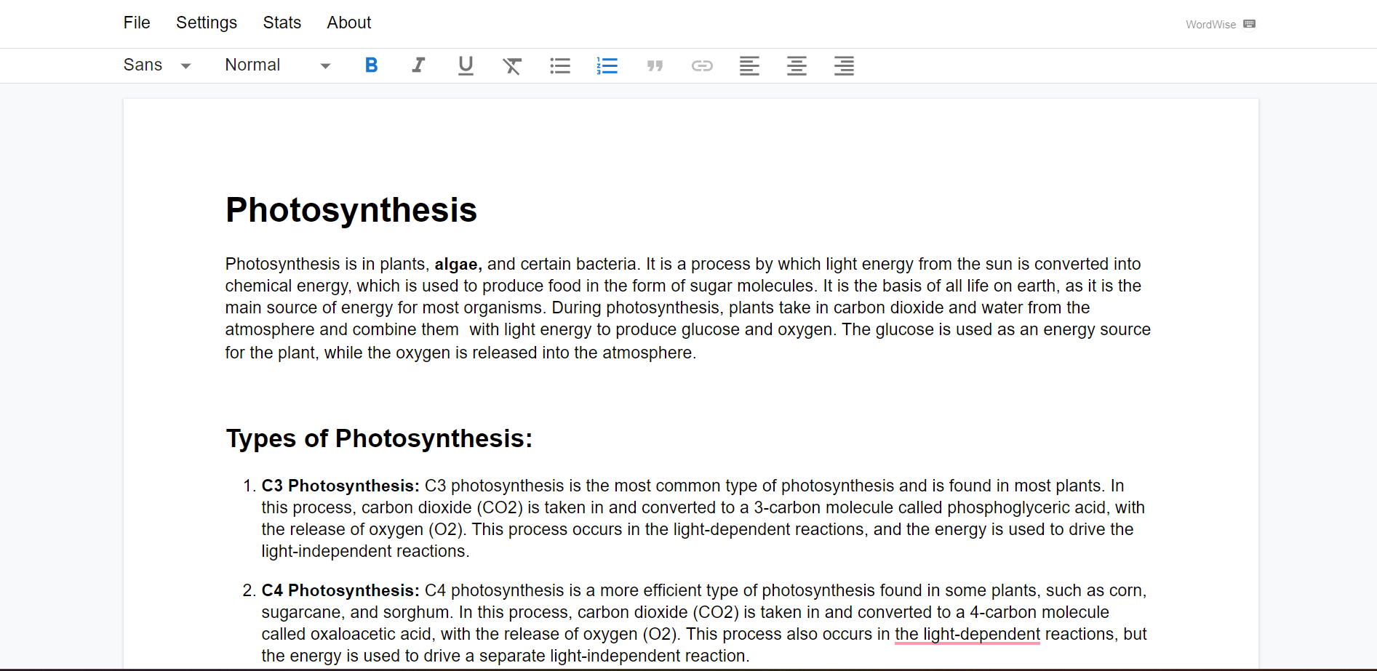
Task: Click the underlined phrase "the light-dependent"
Action: (967, 634)
